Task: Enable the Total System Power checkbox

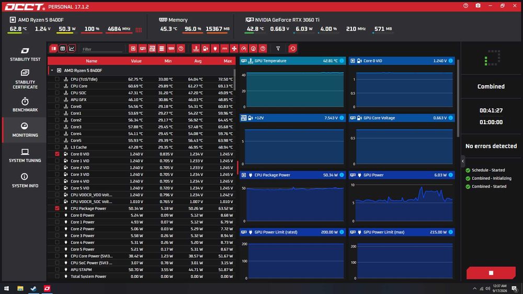Action: pos(57,276)
